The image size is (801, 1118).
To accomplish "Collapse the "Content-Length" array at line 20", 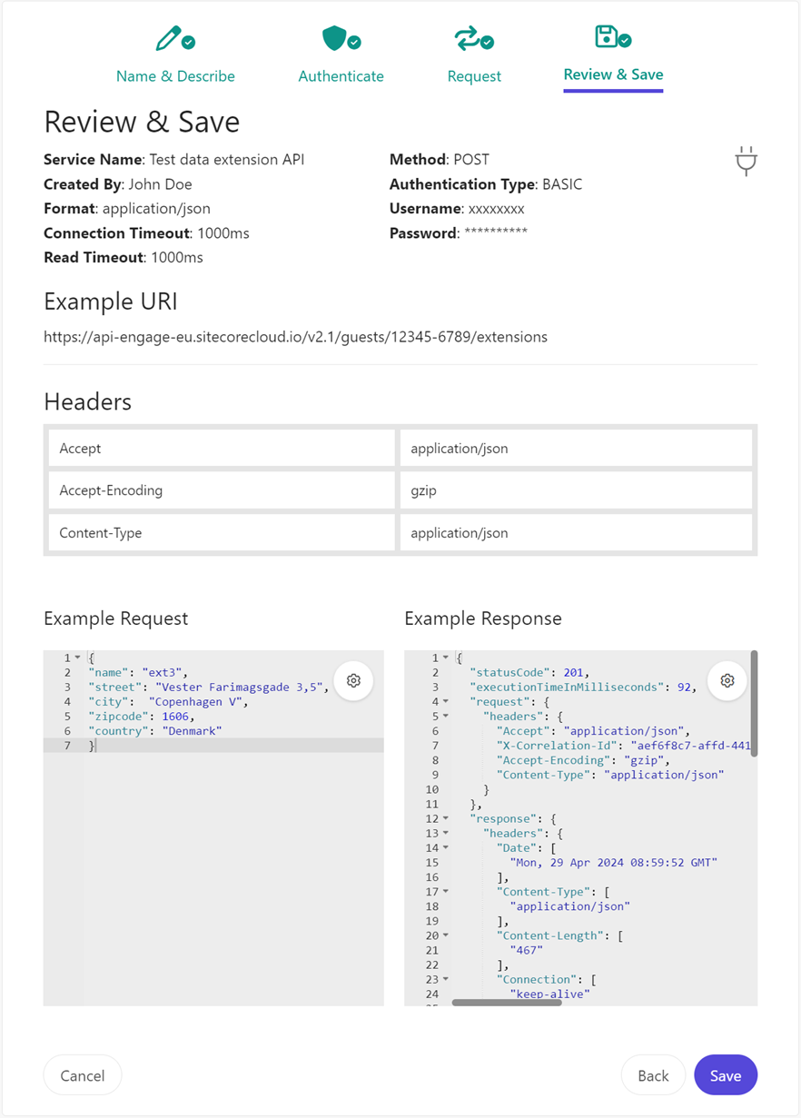I will (446, 935).
